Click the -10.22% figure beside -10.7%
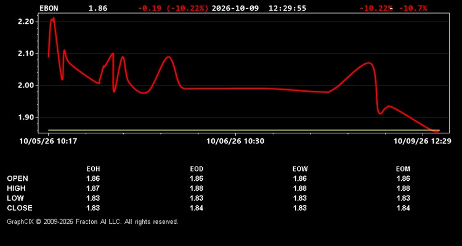This screenshot has width=462, height=246. 376,8
